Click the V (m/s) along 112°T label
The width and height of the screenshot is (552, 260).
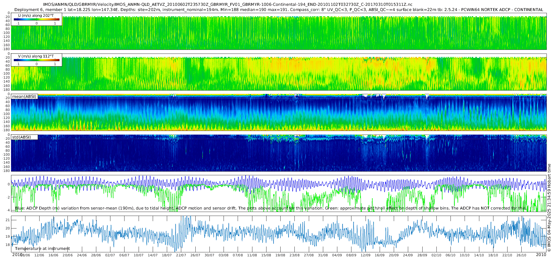coord(36,56)
